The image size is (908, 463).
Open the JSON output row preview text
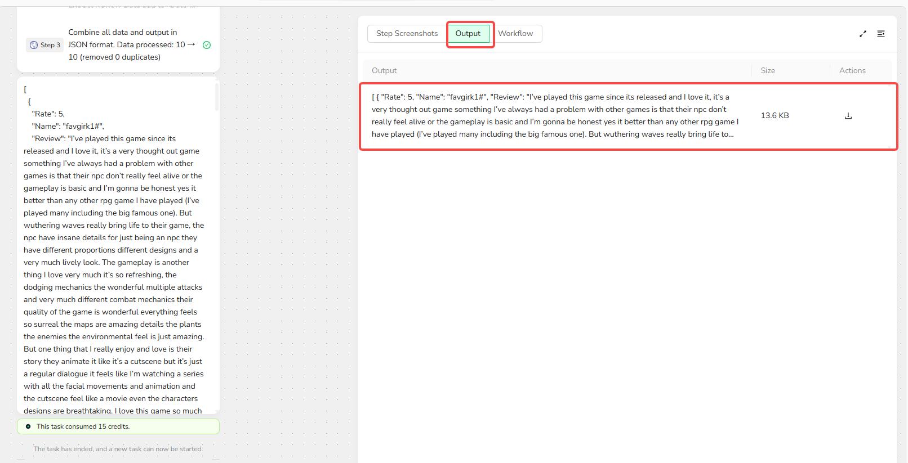click(555, 116)
